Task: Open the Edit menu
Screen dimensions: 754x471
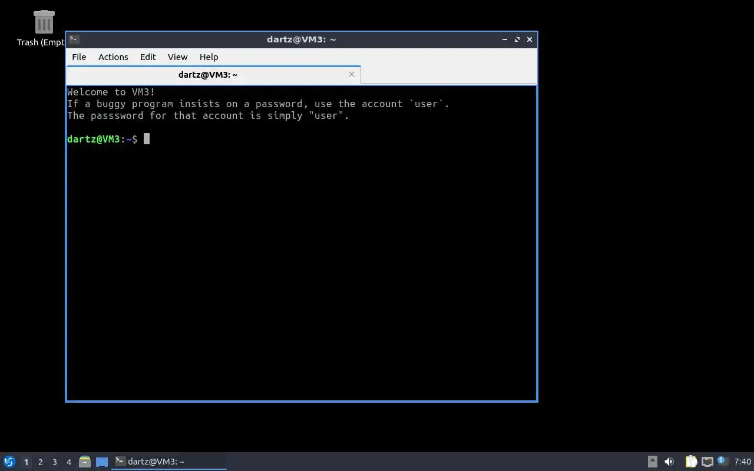Action: tap(148, 57)
